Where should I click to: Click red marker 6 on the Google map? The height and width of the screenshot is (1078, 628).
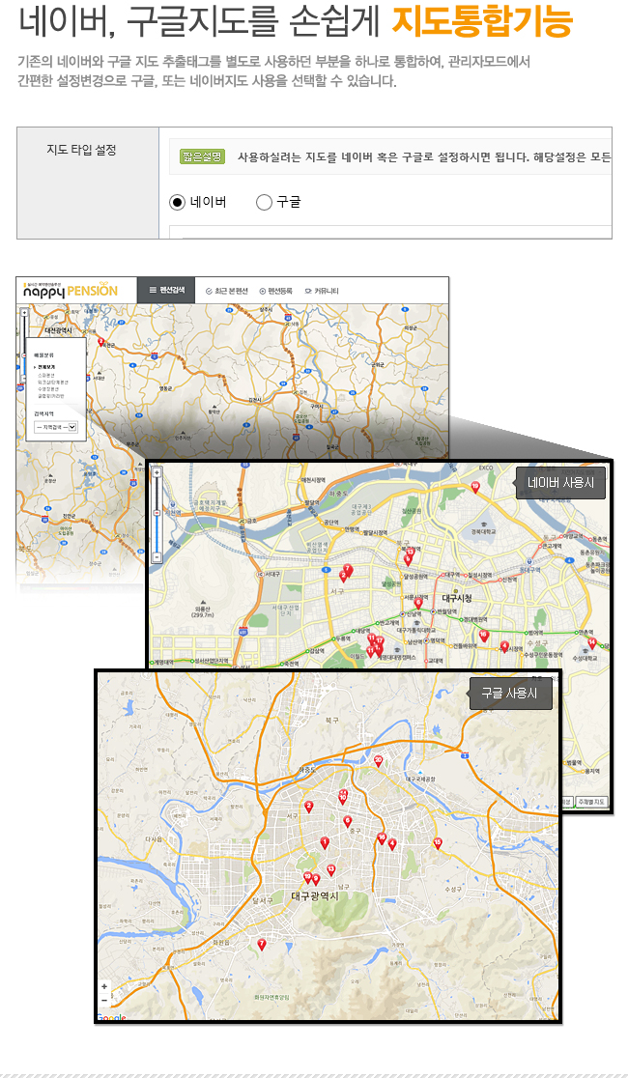pos(348,822)
